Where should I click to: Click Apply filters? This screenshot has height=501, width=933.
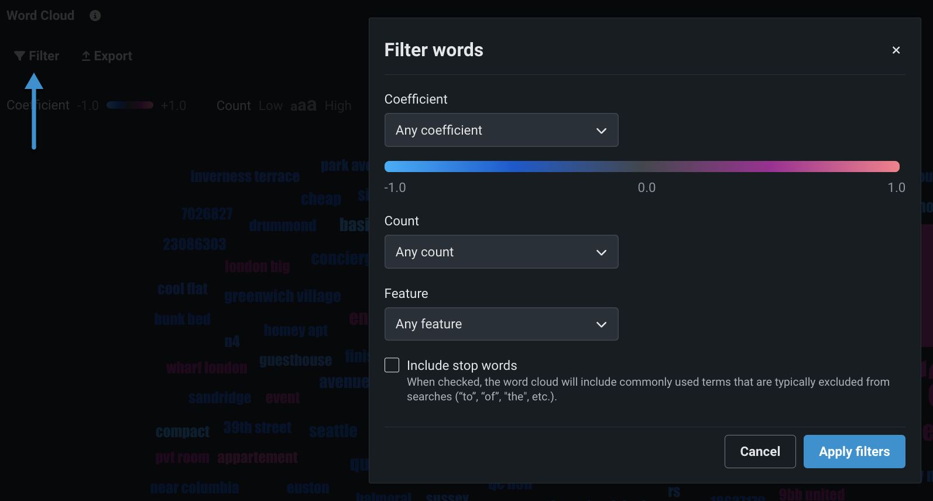tap(853, 451)
